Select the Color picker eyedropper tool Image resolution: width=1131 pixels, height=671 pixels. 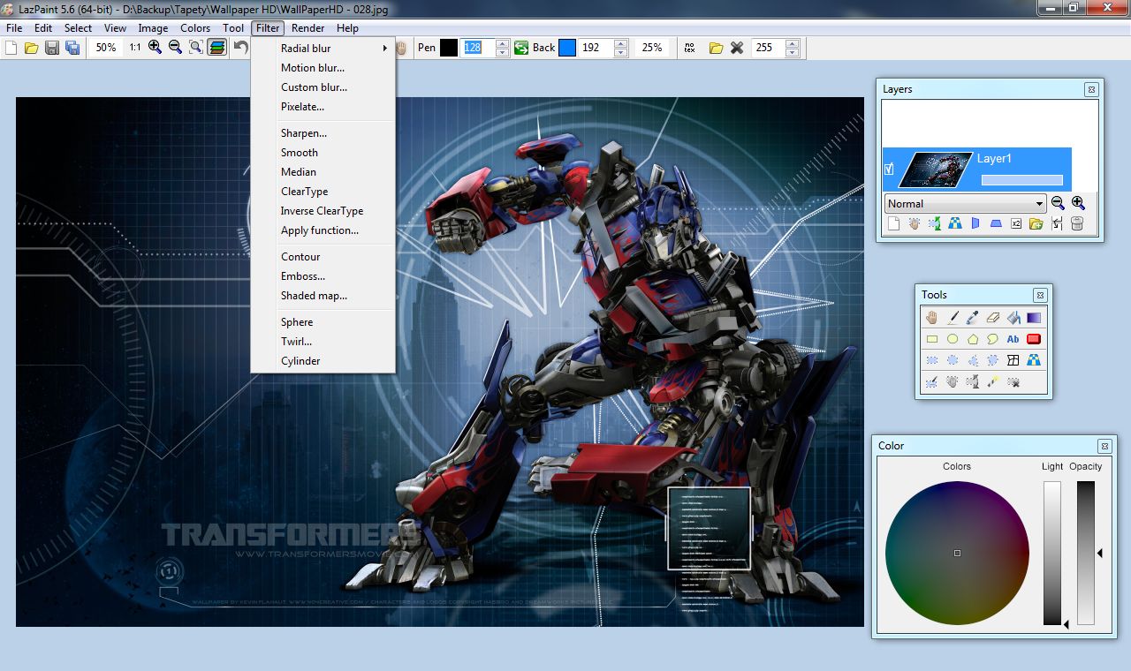(972, 318)
